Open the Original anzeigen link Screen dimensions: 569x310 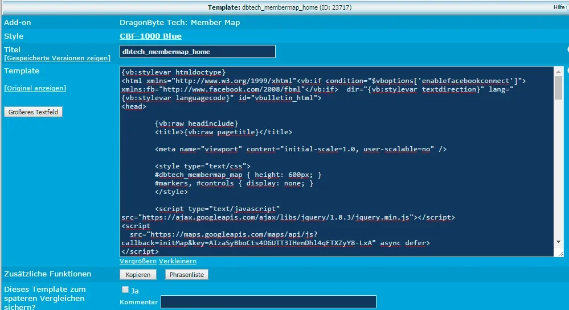tap(35, 88)
